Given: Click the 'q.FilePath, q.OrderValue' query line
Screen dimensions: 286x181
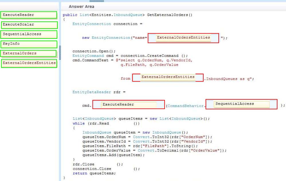Looking at the screenshot, I should [x=149, y=65].
